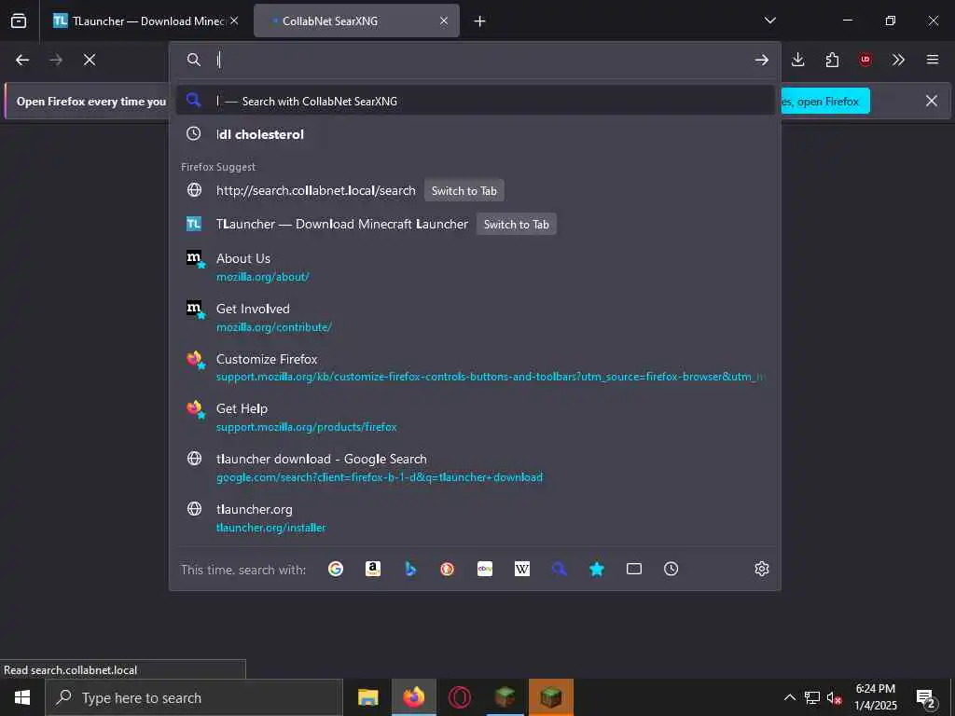Open the highlighted orange Minecraft taskbar icon
Viewport: 955px width, 716px height.
coord(550,697)
